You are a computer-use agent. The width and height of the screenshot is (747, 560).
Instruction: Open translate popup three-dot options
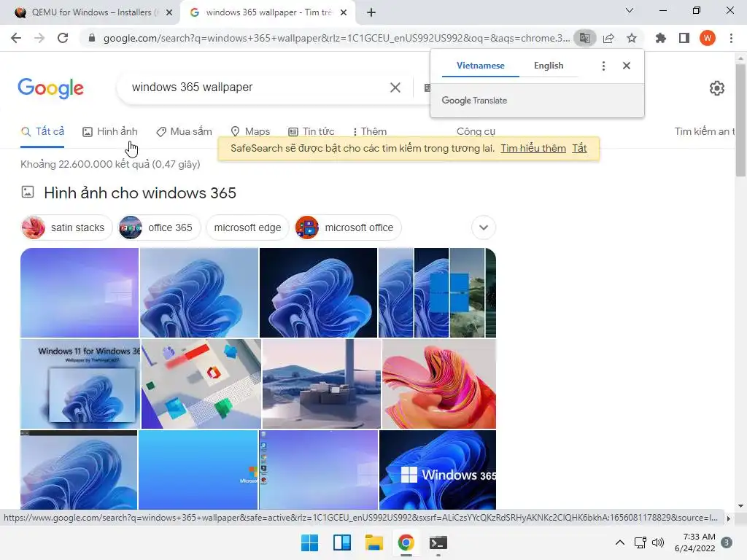pyautogui.click(x=603, y=66)
